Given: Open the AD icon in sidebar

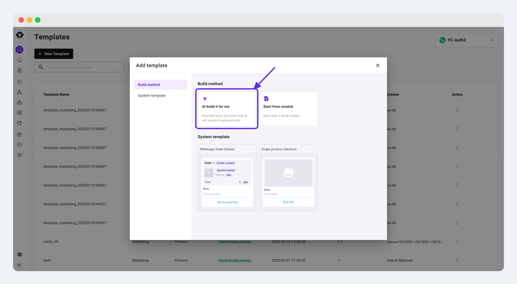Looking at the screenshot, I should pos(19,113).
